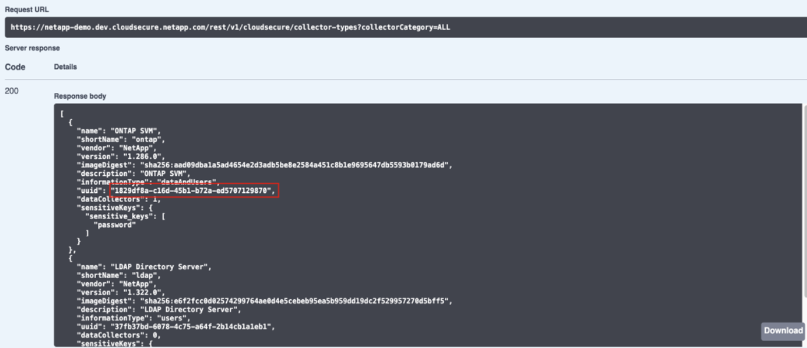Viewport: 807px width, 348px height.
Task: Click the 200 status code
Action: [x=12, y=92]
